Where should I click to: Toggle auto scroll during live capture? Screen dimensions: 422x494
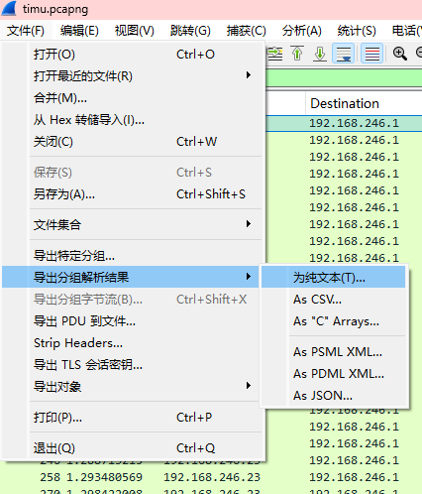pyautogui.click(x=344, y=54)
